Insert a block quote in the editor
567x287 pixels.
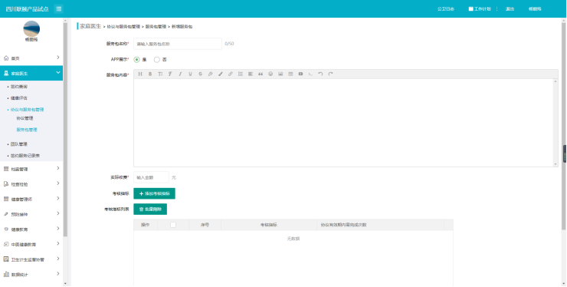[261, 74]
